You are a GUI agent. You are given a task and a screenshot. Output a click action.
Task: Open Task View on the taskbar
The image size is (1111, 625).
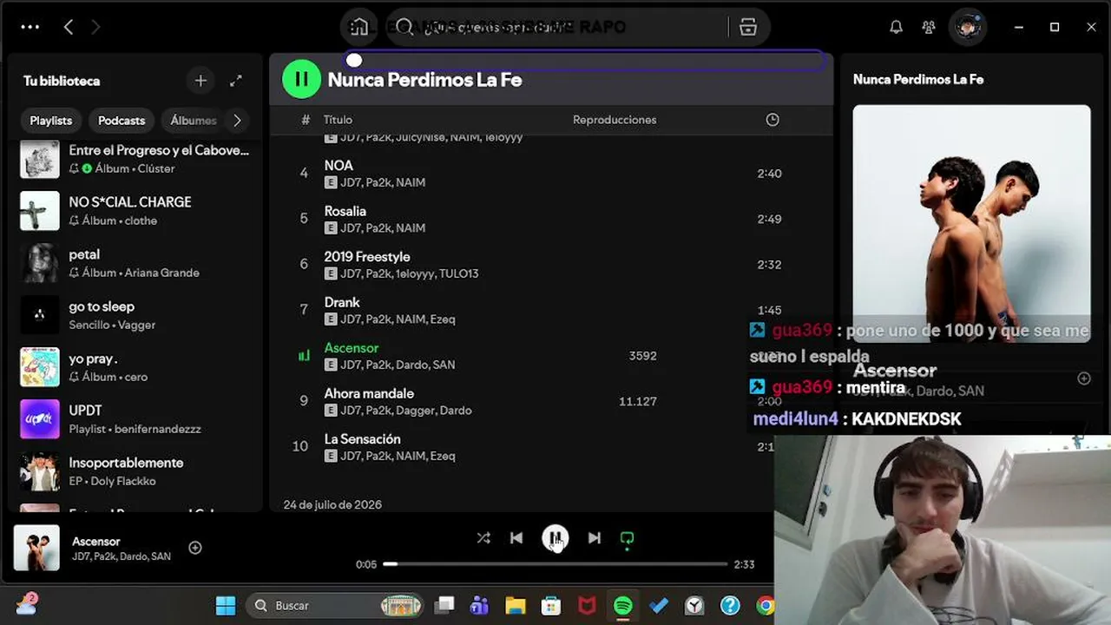tap(444, 606)
